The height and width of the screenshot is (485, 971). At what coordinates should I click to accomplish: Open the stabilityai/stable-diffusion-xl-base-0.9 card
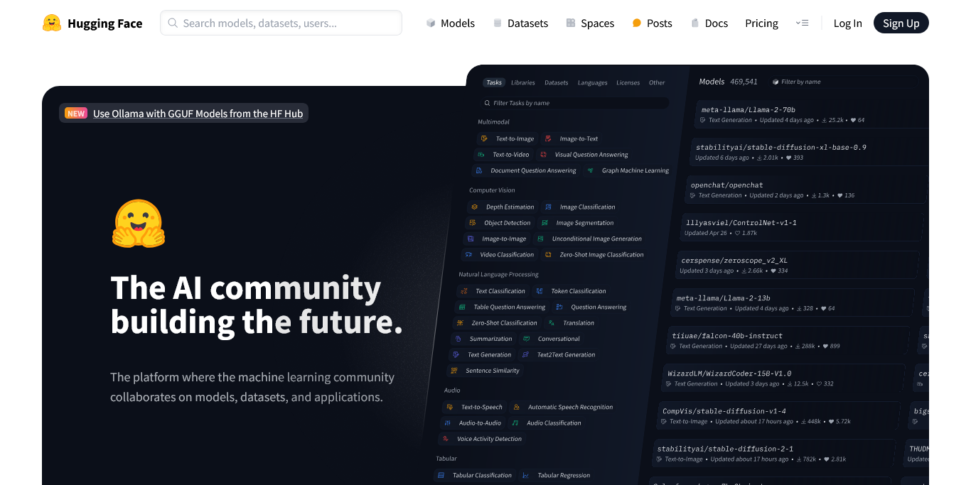click(808, 152)
